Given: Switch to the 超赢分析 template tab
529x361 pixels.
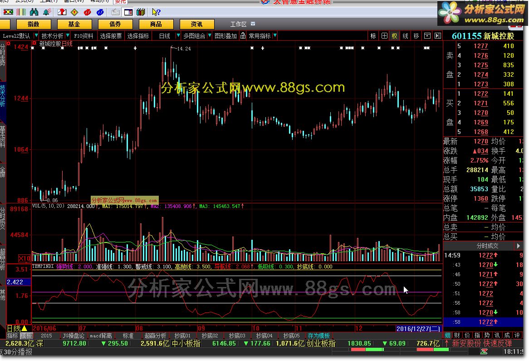Looking at the screenshot, I should click(155, 336).
